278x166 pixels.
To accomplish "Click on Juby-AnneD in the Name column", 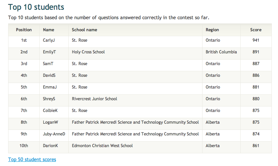I will point(54,134).
